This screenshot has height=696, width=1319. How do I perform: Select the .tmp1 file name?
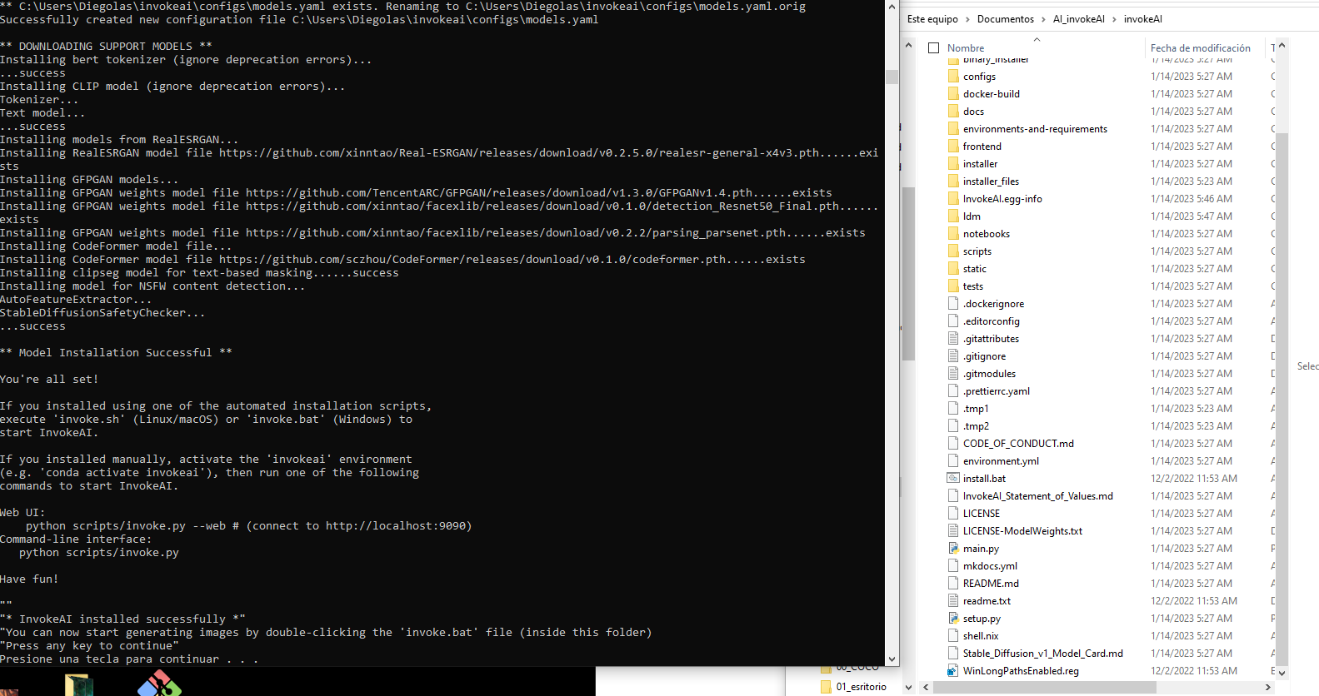pos(976,409)
